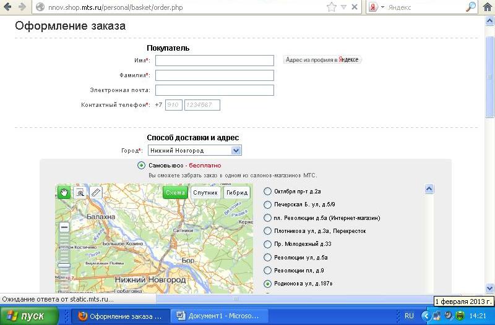Choose the Октября пр-т д.2а store
The width and height of the screenshot is (495, 325).
tap(267, 192)
